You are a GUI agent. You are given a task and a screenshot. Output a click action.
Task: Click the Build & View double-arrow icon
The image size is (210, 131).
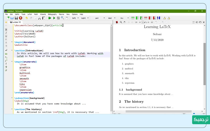pyautogui.click(x=50, y=18)
